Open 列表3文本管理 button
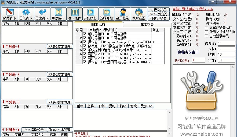Viewport: 237px width, 137px height. click(60, 102)
